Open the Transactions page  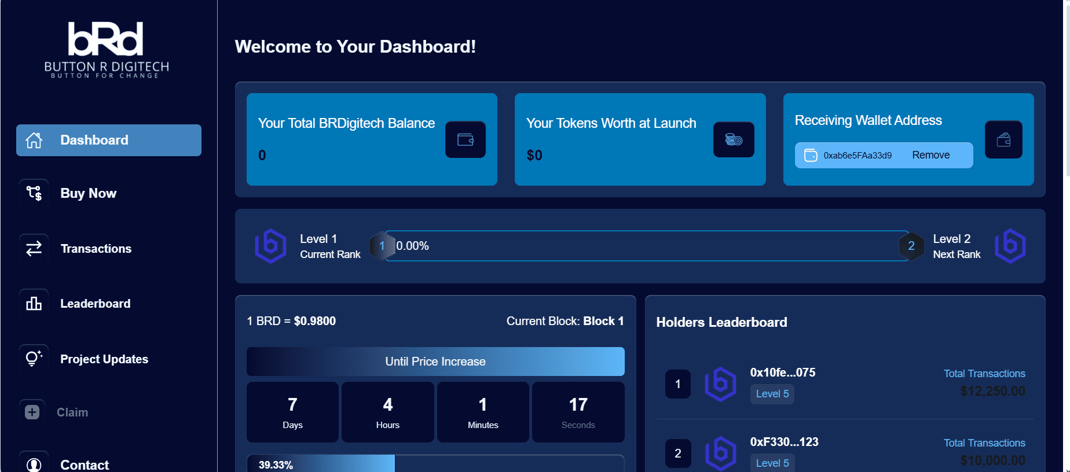[x=96, y=249]
